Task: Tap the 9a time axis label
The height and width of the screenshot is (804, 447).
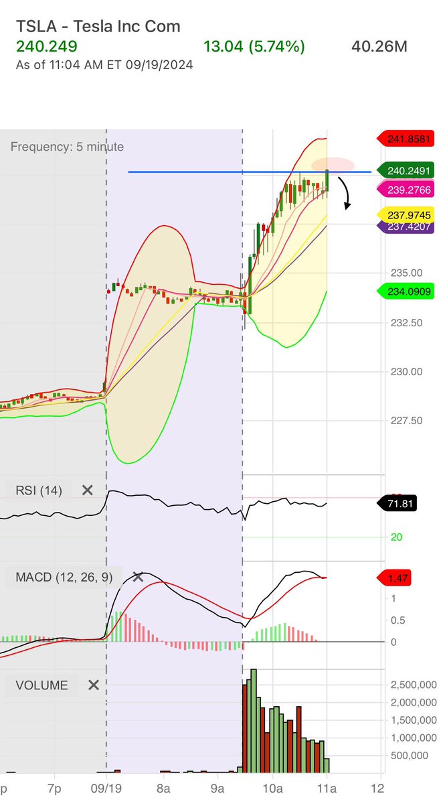Action: [x=217, y=789]
